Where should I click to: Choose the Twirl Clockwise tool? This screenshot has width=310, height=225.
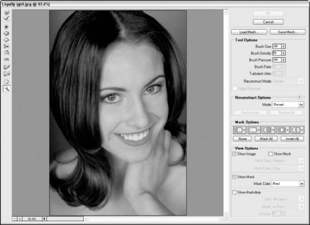click(7, 27)
